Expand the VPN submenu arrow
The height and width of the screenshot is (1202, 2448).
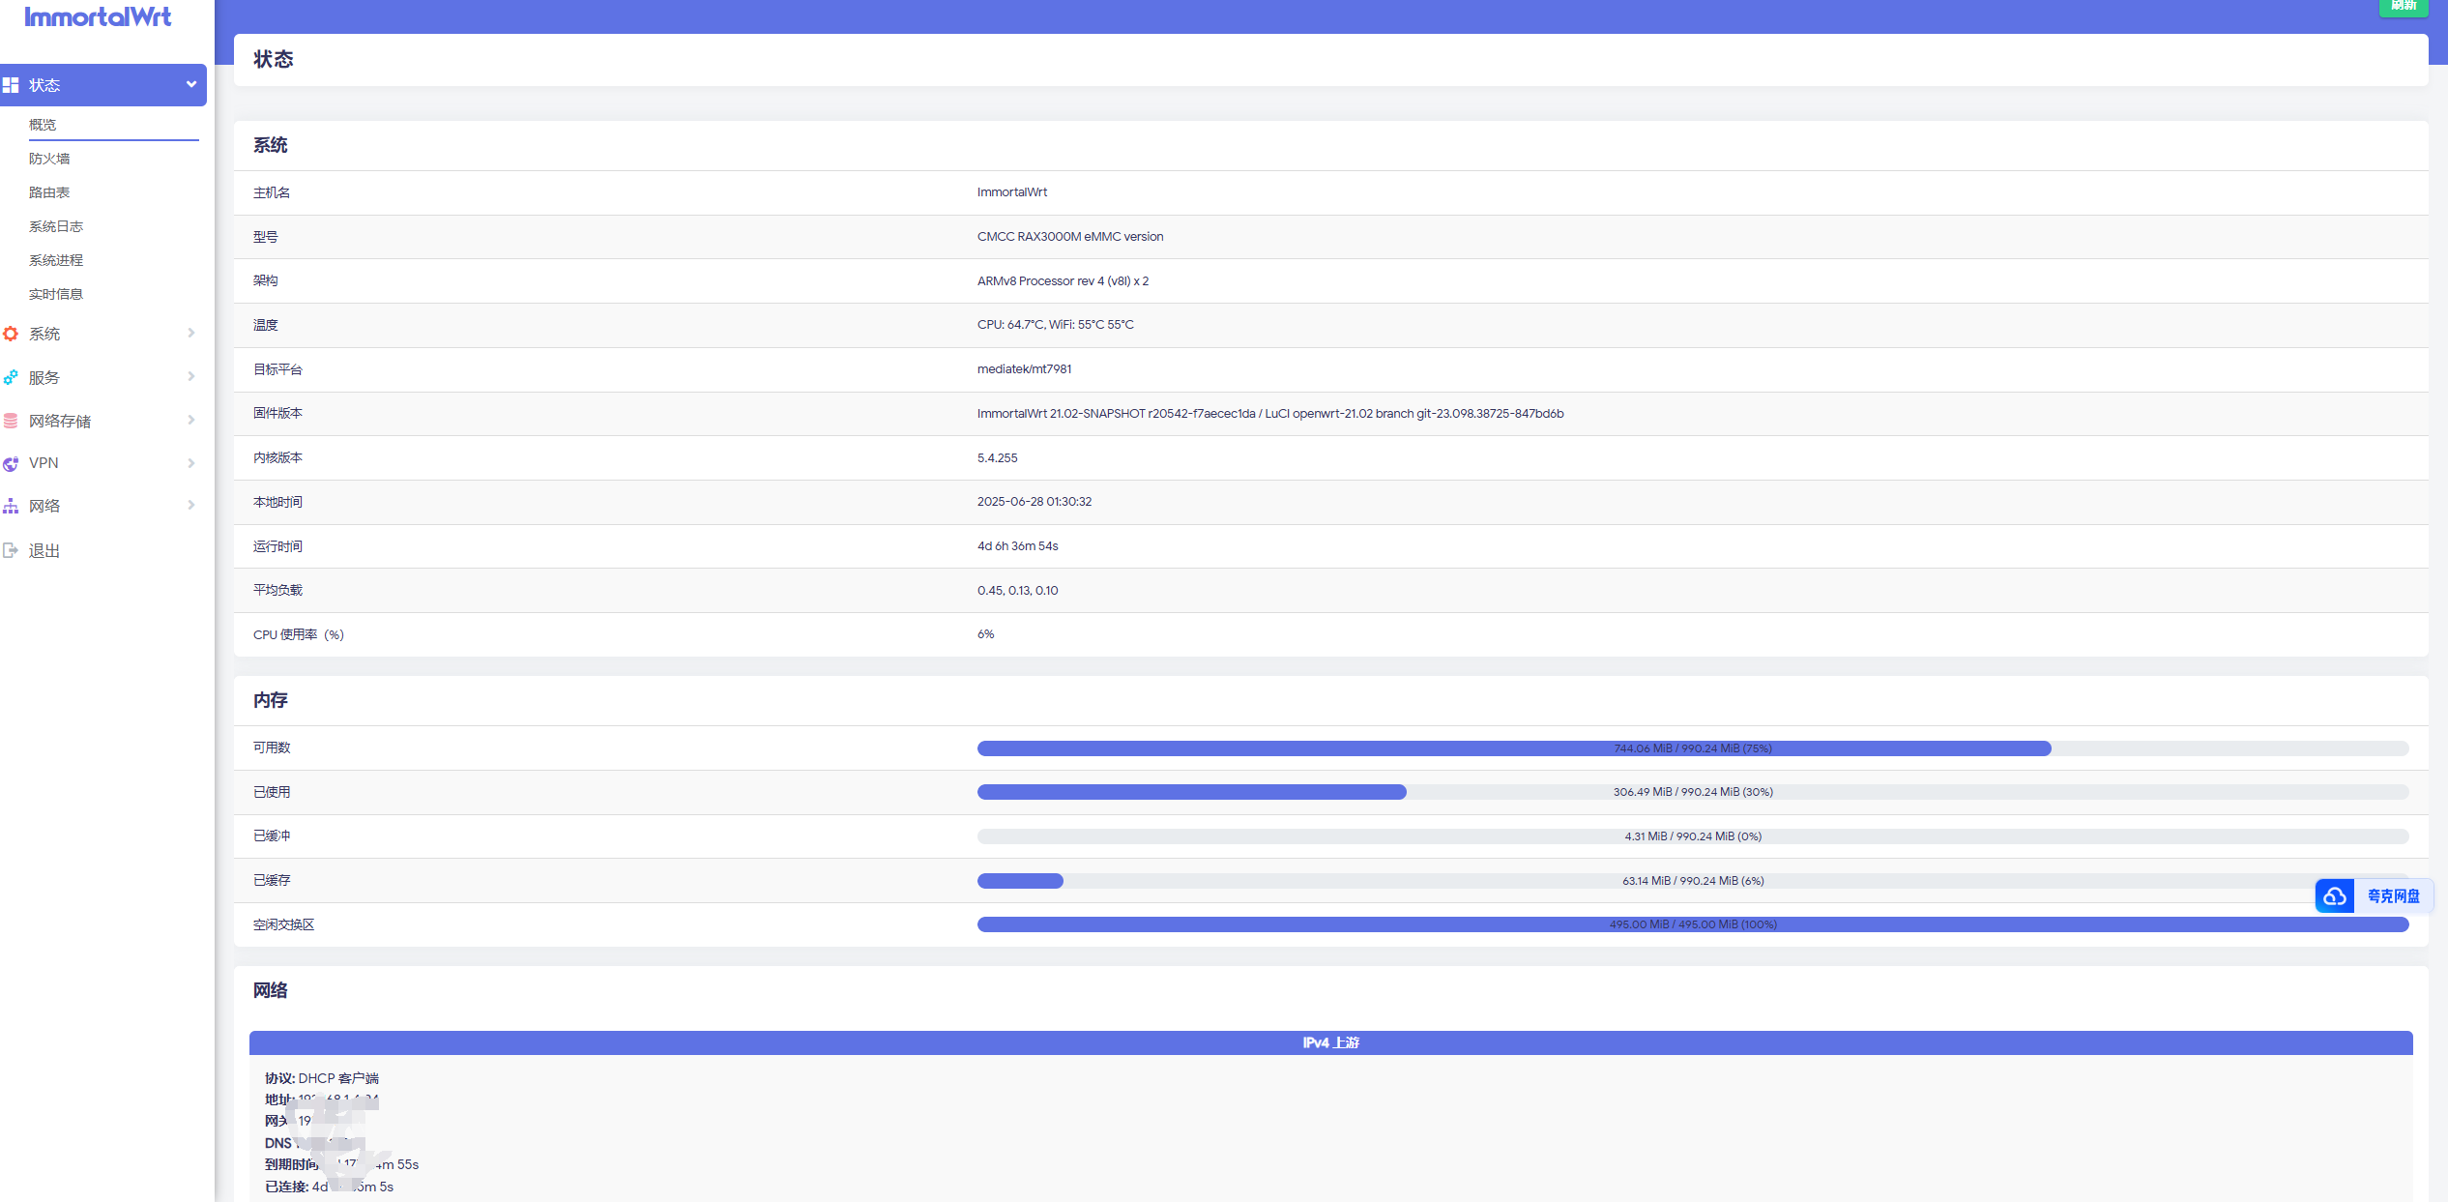pyautogui.click(x=191, y=463)
